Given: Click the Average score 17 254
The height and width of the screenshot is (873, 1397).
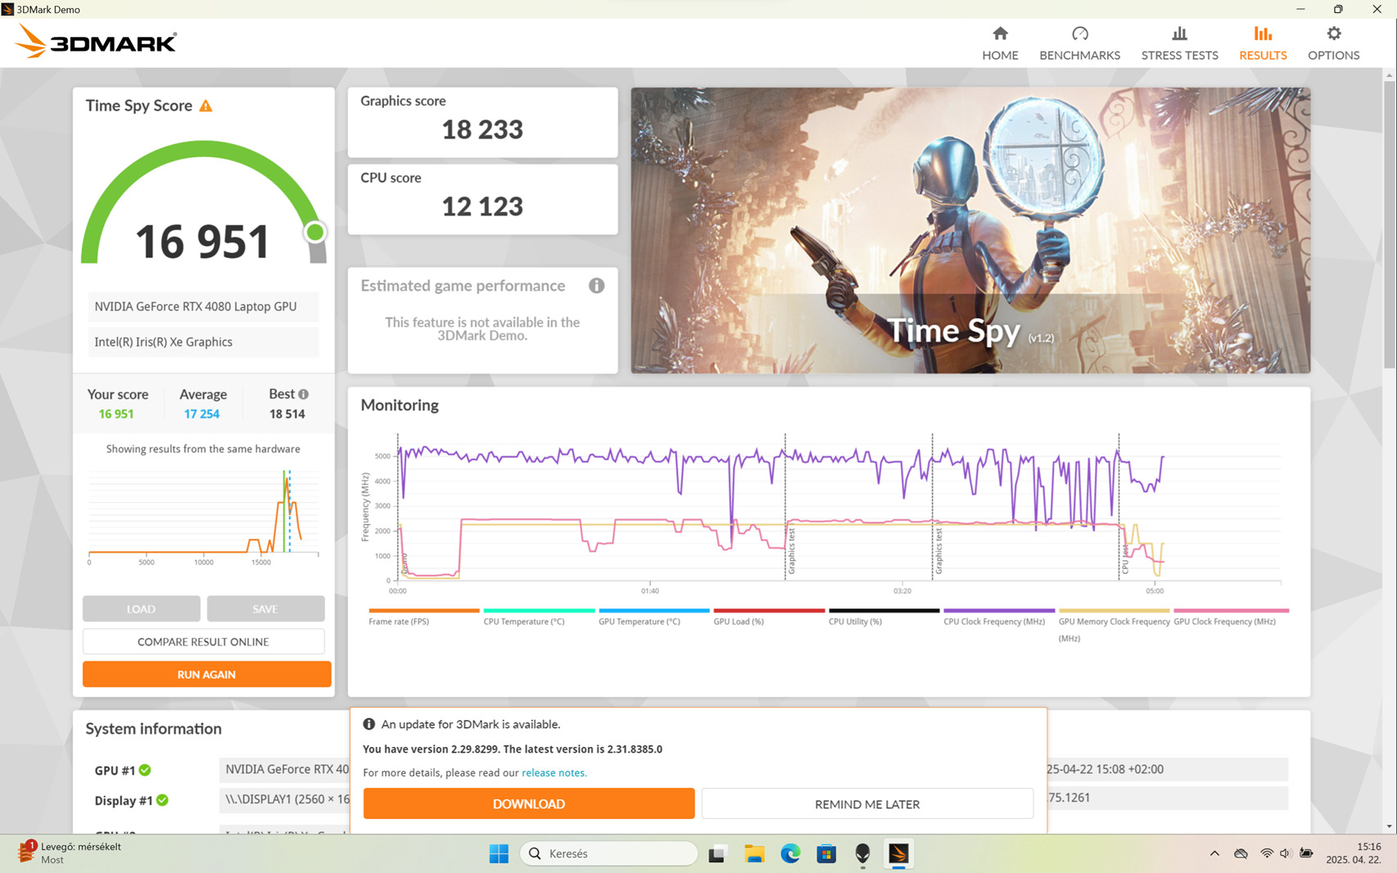Looking at the screenshot, I should click(x=201, y=414).
